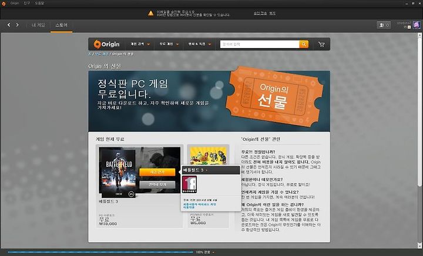Click the orange magnifier search button

click(304, 44)
